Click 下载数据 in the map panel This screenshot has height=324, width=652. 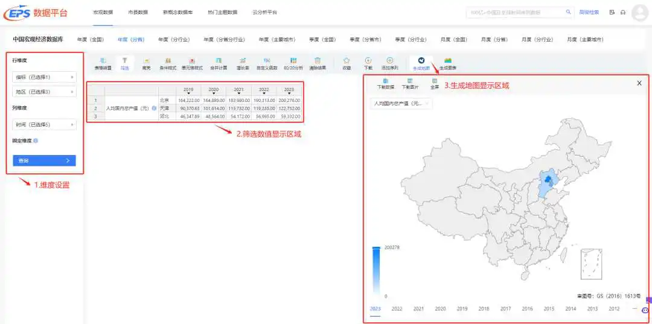[385, 84]
